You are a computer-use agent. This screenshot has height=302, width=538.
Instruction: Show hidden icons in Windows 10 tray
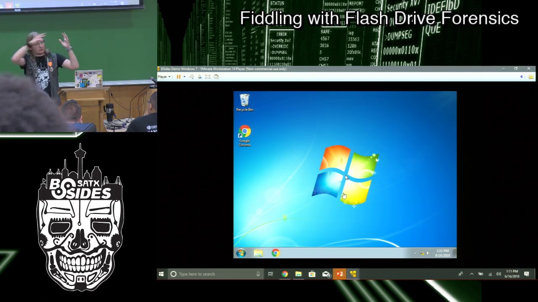click(472, 274)
